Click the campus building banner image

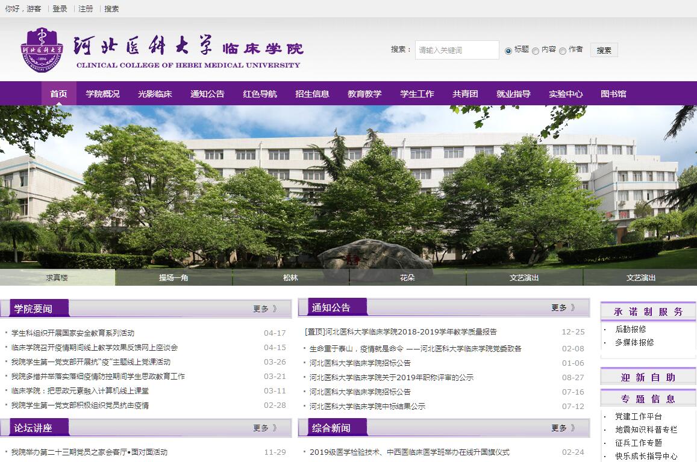[348, 186]
